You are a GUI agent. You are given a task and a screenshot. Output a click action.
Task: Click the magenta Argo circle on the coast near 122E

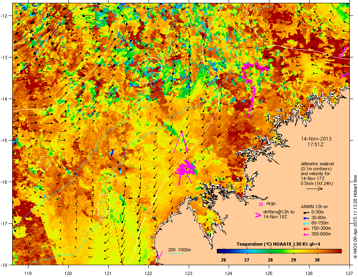(152, 237)
